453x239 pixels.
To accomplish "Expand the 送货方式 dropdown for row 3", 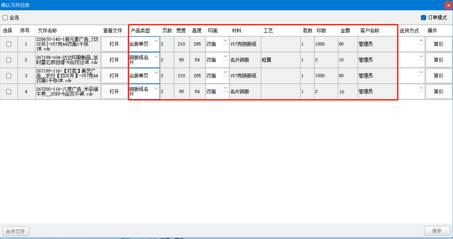I will click(x=421, y=72).
